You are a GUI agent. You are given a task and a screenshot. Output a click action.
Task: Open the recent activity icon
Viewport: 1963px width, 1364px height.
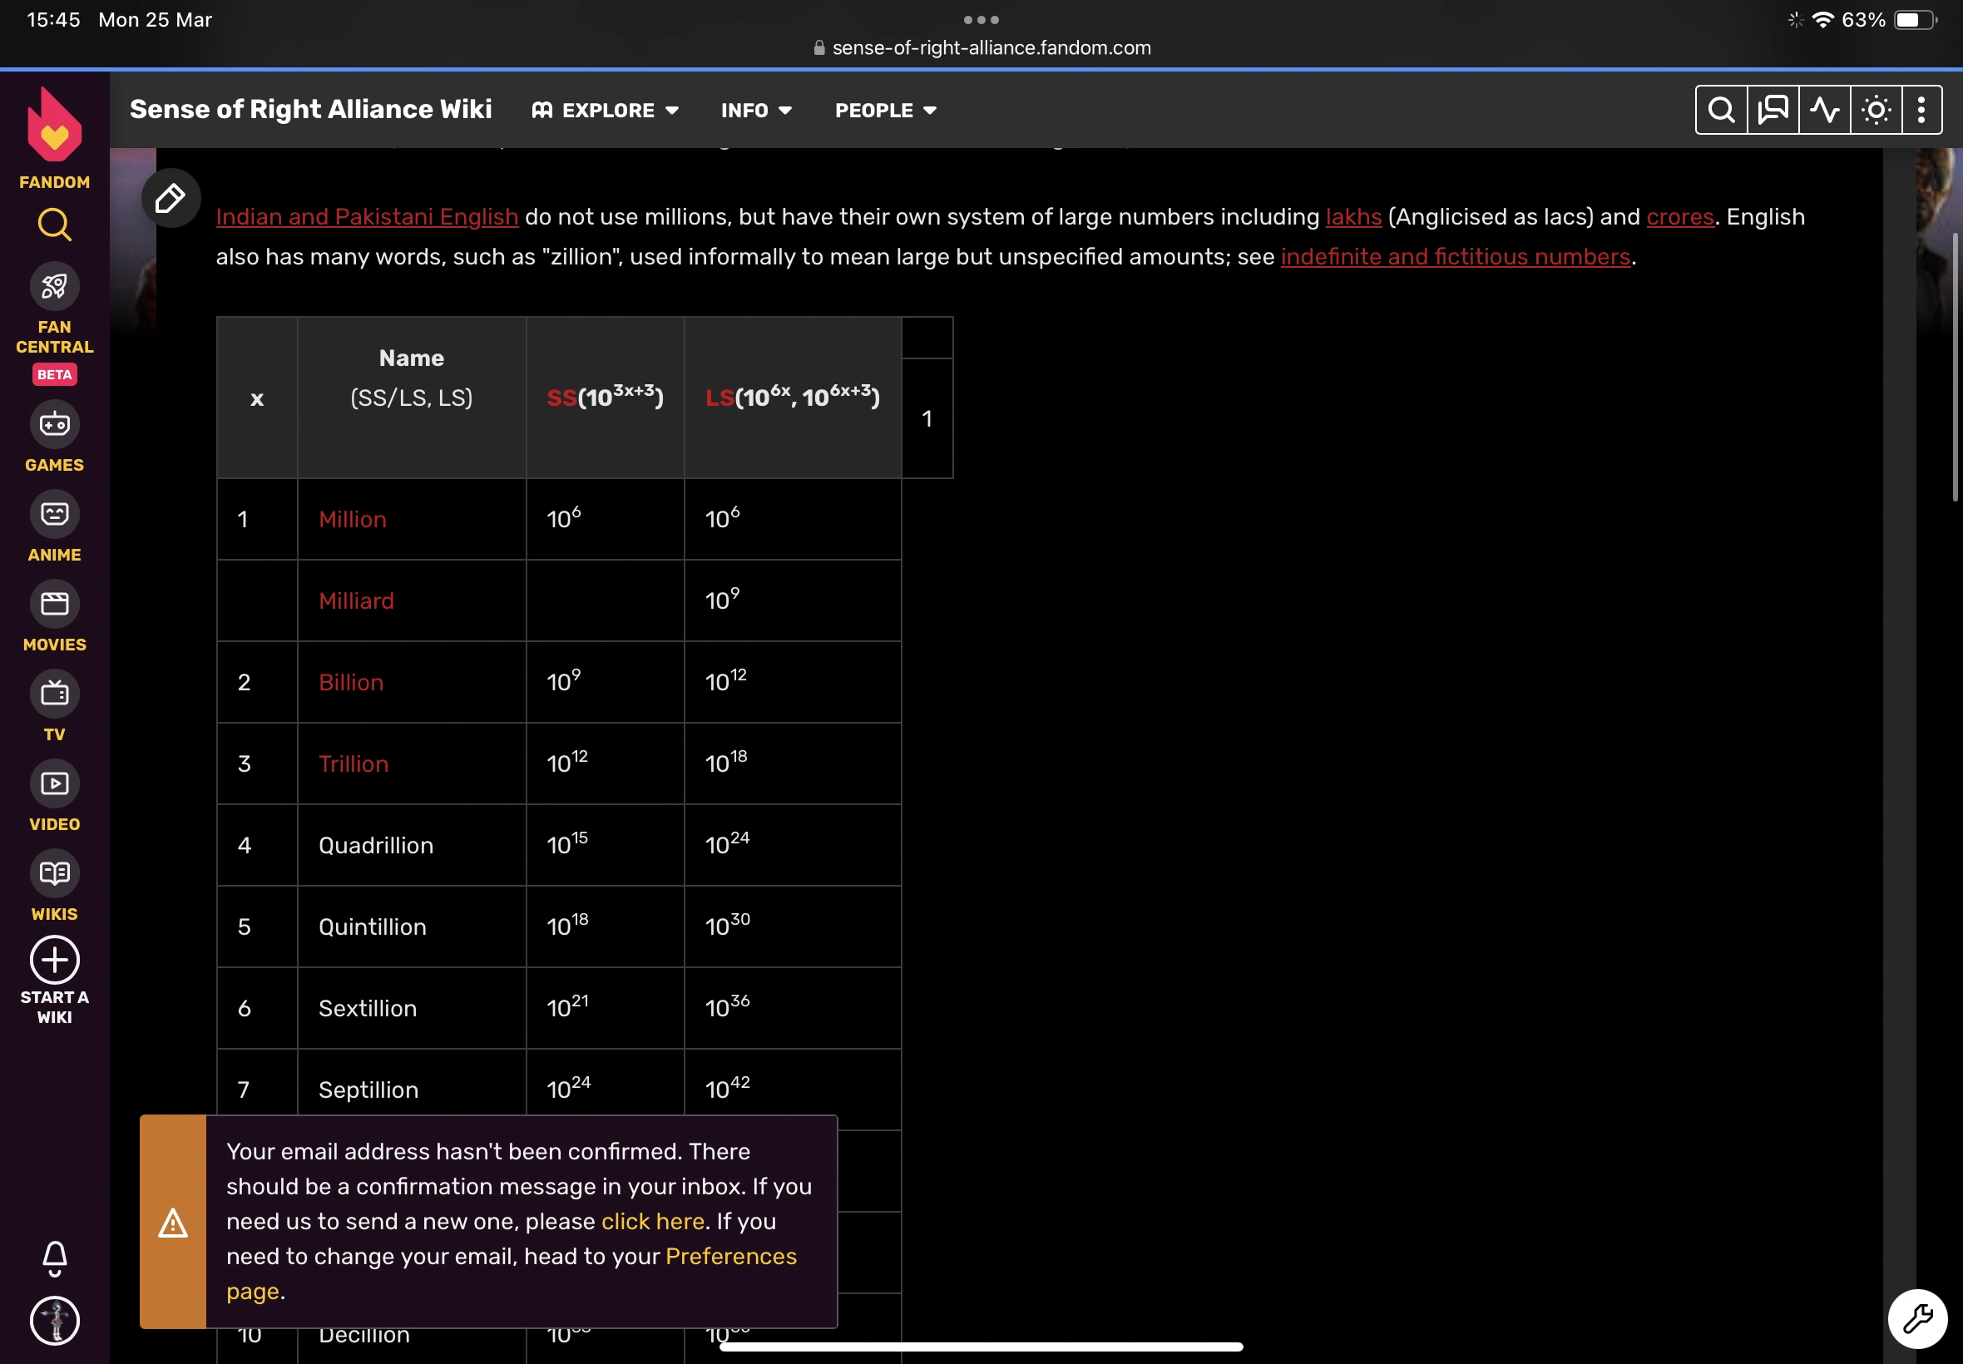[x=1824, y=111]
